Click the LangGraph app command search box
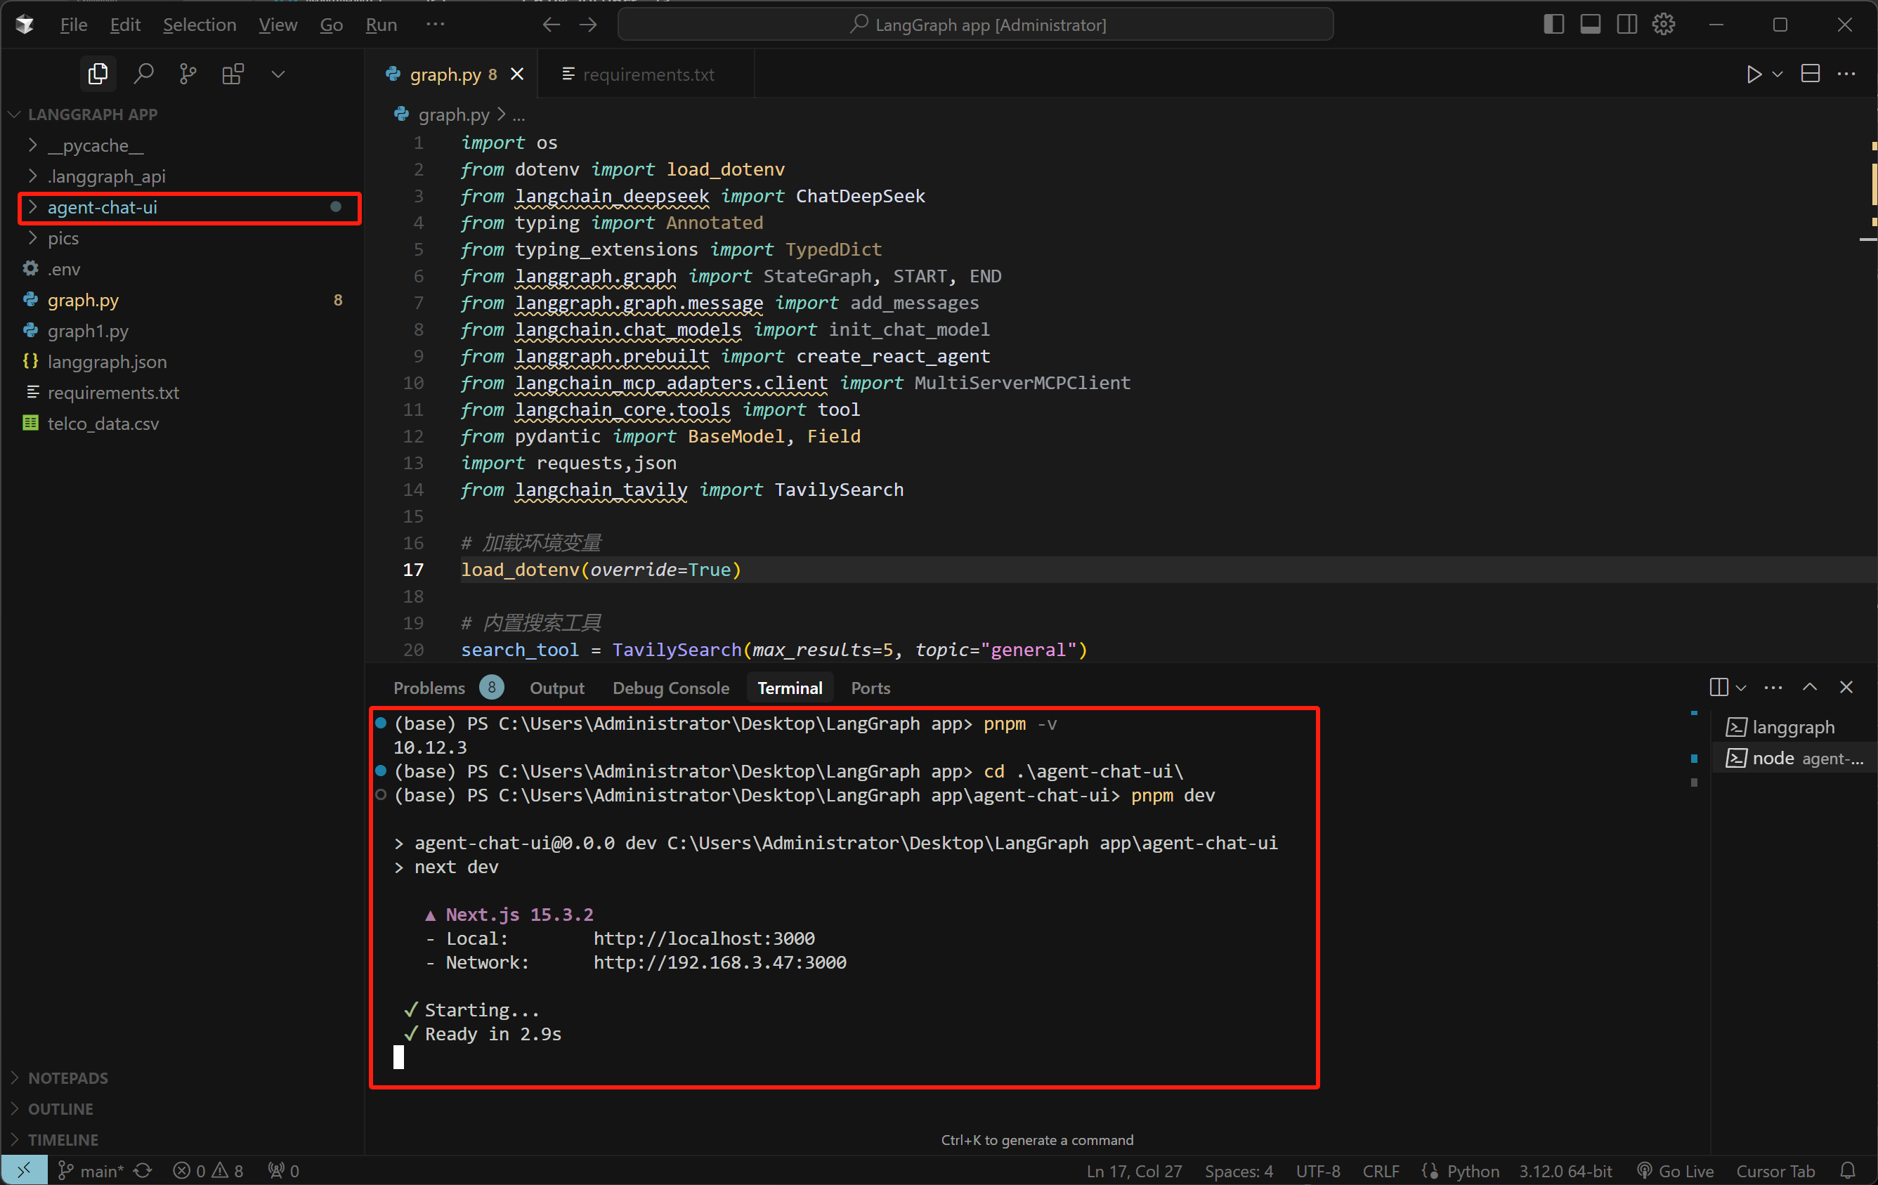This screenshot has height=1185, width=1878. pos(976,25)
